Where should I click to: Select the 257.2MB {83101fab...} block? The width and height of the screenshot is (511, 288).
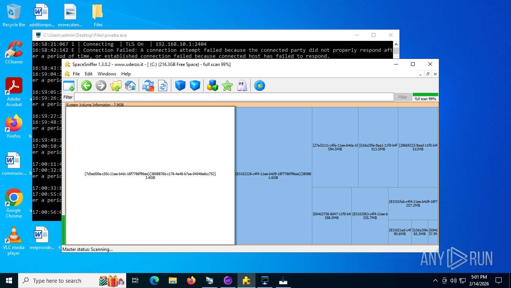pos(413,203)
